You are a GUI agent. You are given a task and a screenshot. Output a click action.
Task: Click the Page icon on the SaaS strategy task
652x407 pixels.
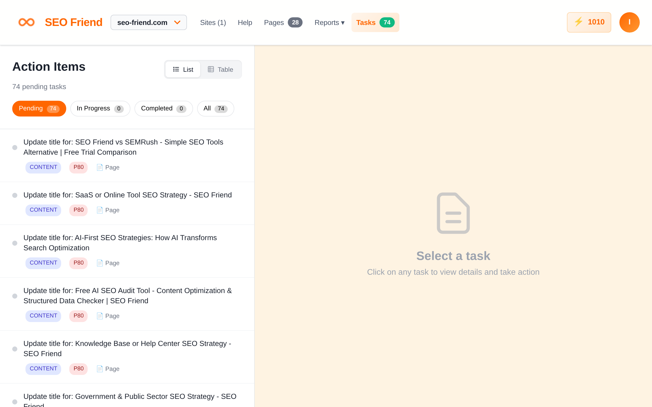pyautogui.click(x=100, y=210)
